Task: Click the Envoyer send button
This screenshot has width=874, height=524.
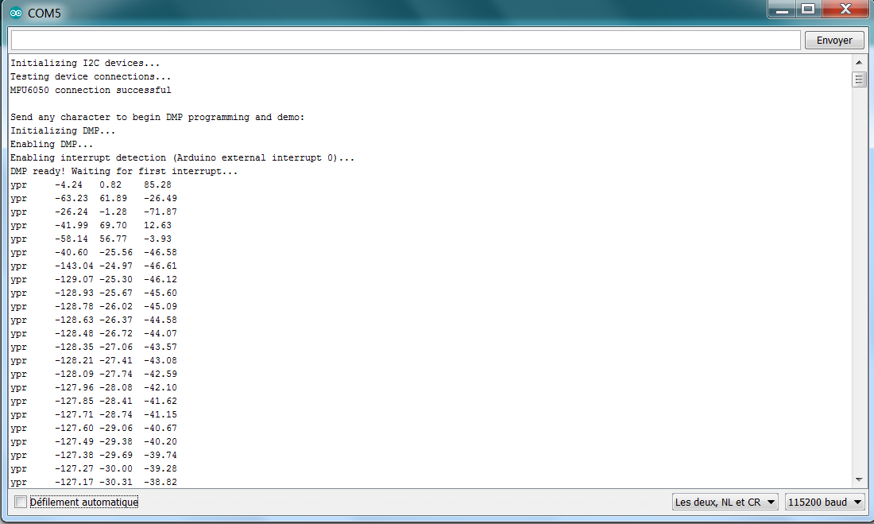Action: pyautogui.click(x=833, y=41)
